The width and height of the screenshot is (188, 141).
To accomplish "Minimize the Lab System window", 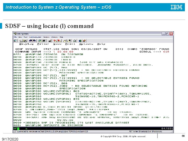I will (x=163, y=34).
